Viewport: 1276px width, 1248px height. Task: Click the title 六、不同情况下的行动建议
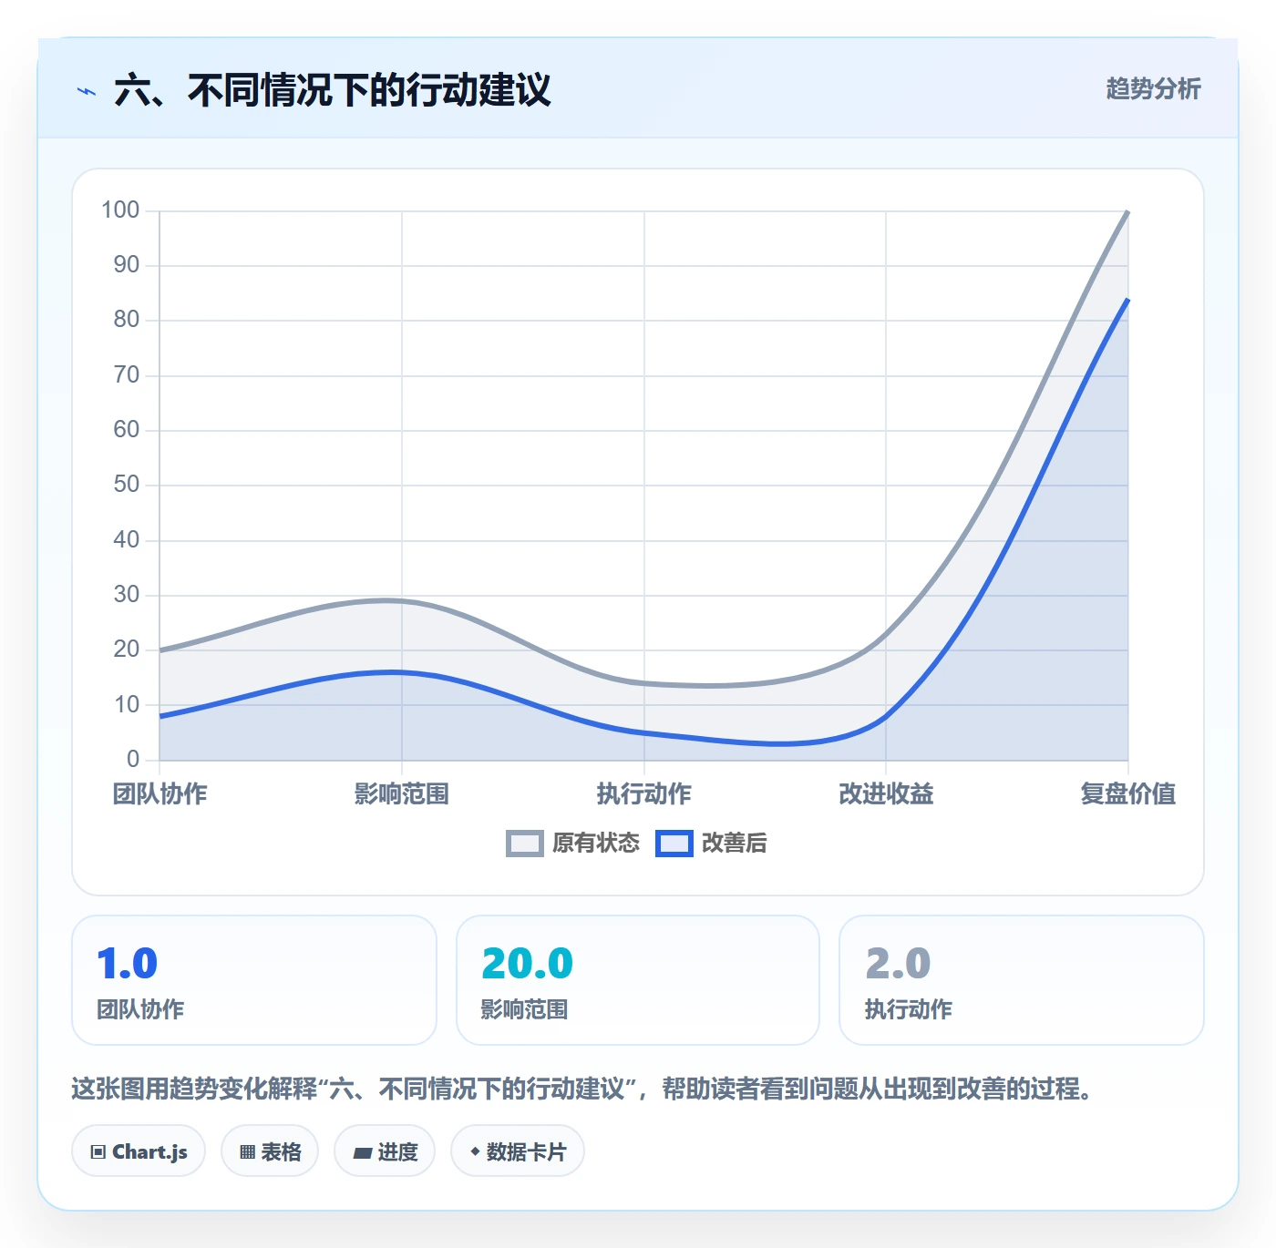[333, 90]
